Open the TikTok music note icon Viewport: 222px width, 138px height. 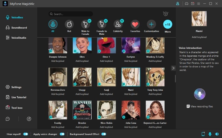29,119
